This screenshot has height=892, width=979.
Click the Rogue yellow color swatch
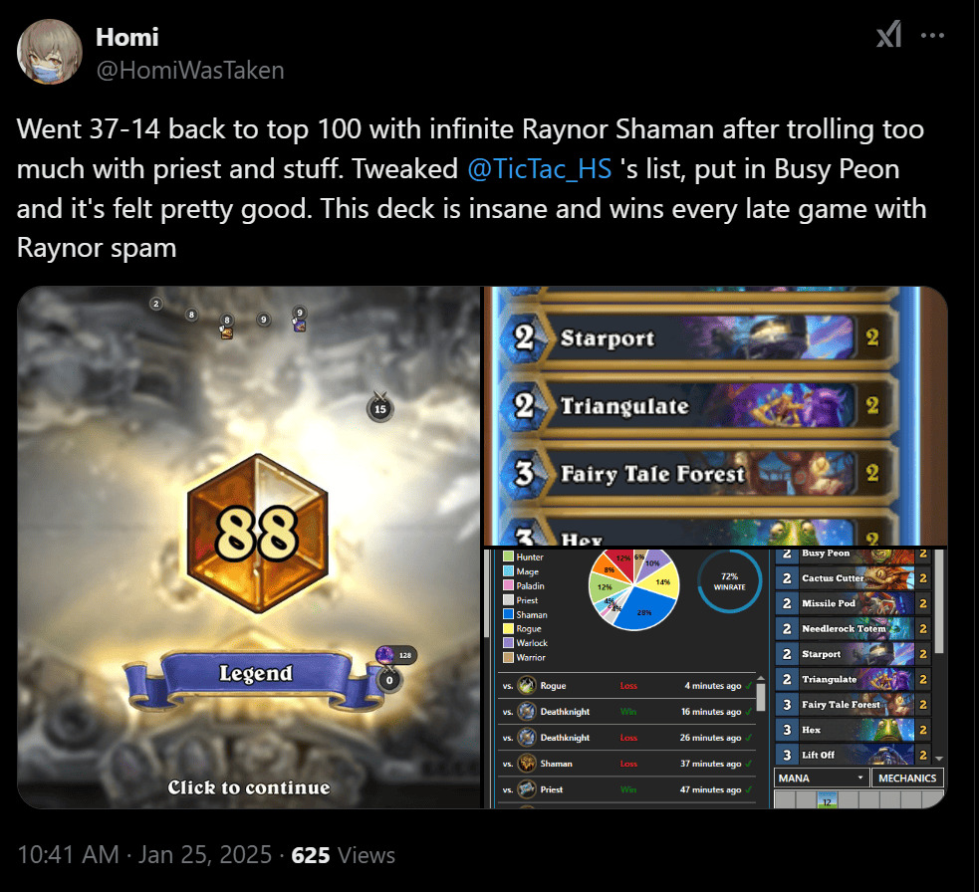coord(508,628)
